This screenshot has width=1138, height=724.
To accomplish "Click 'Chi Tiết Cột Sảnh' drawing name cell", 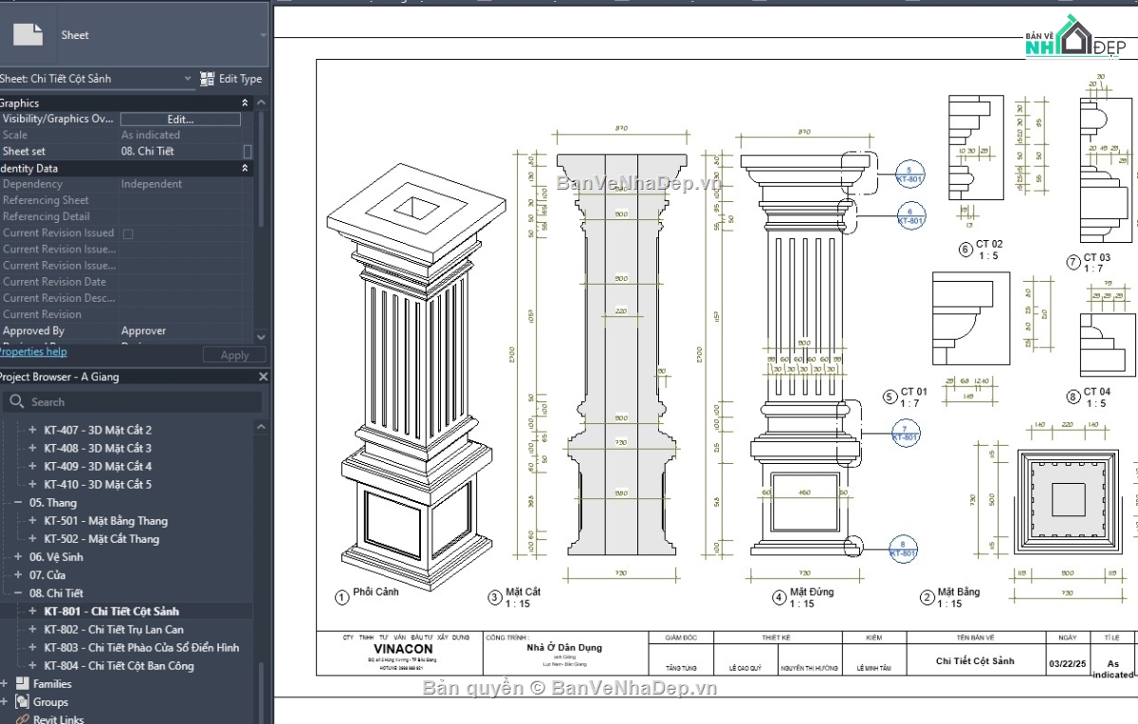I will pos(975,660).
